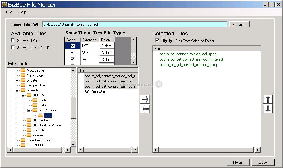
Task: Click the RECYCLER folder icon
Action: point(23,145)
